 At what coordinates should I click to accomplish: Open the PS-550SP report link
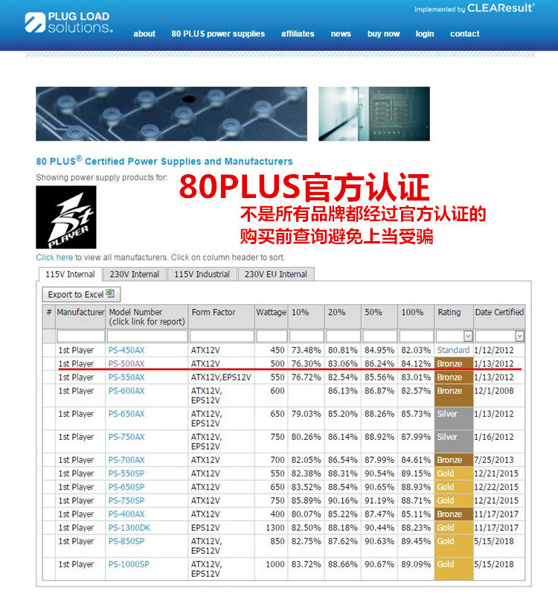(126, 473)
